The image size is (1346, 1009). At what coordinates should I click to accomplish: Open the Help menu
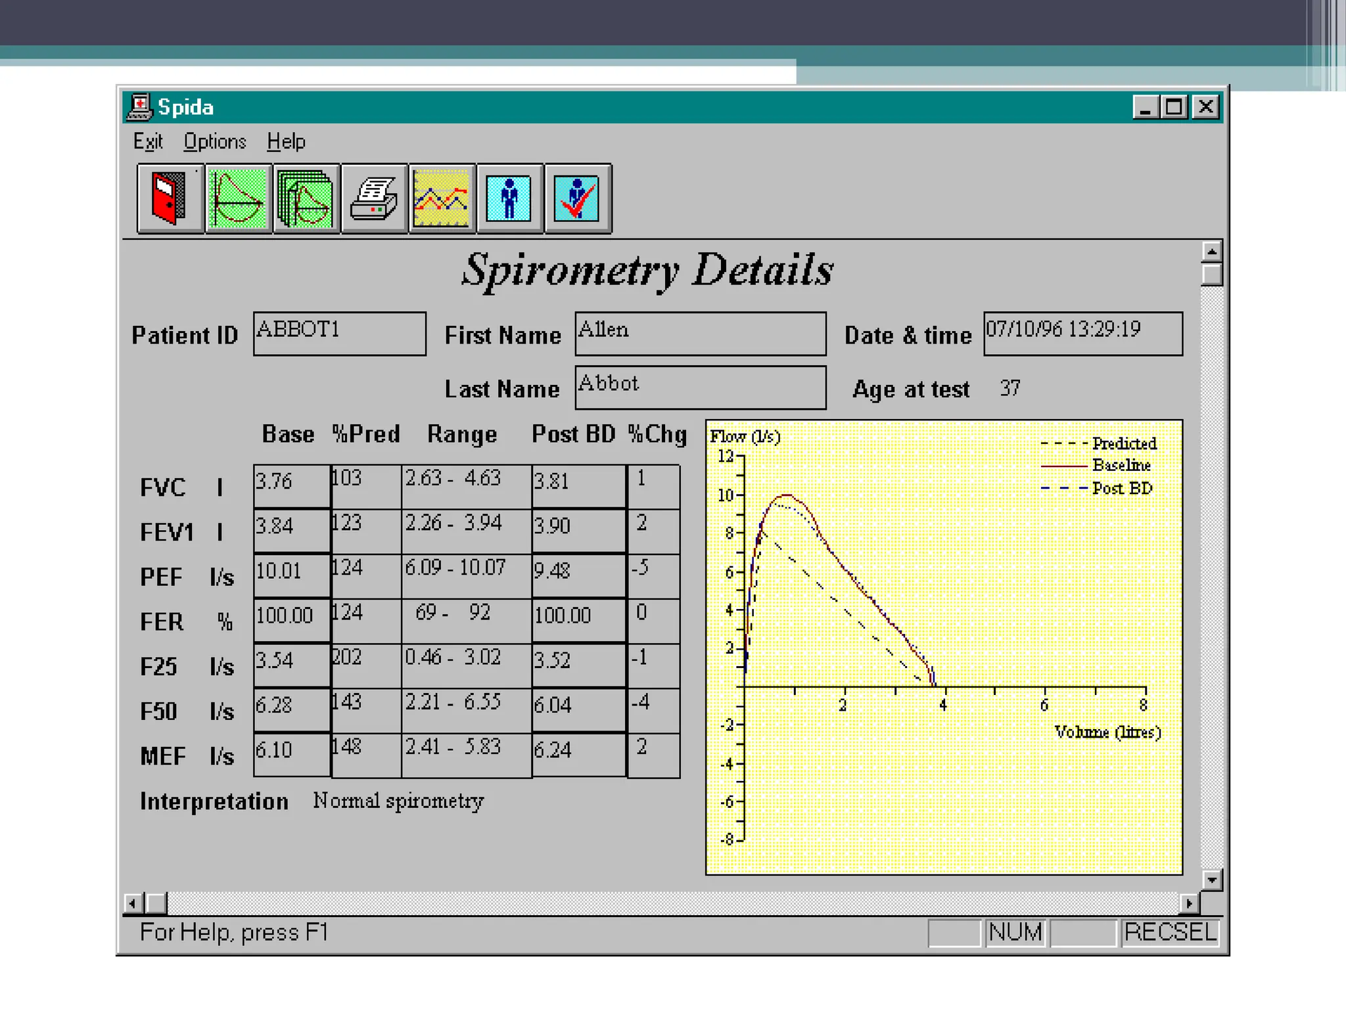[x=286, y=142]
